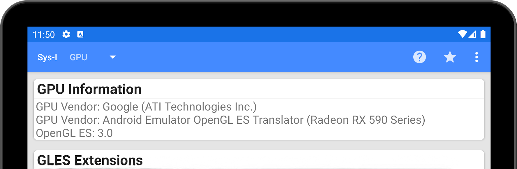
Task: Tap the battery status icon
Action: click(483, 34)
